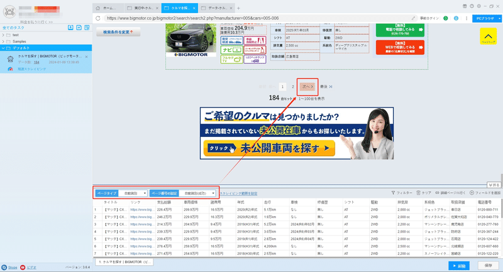Click the robot icon of BIGMOTOR task
Image resolution: width=503 pixels, height=272 pixels.
pos(10,59)
